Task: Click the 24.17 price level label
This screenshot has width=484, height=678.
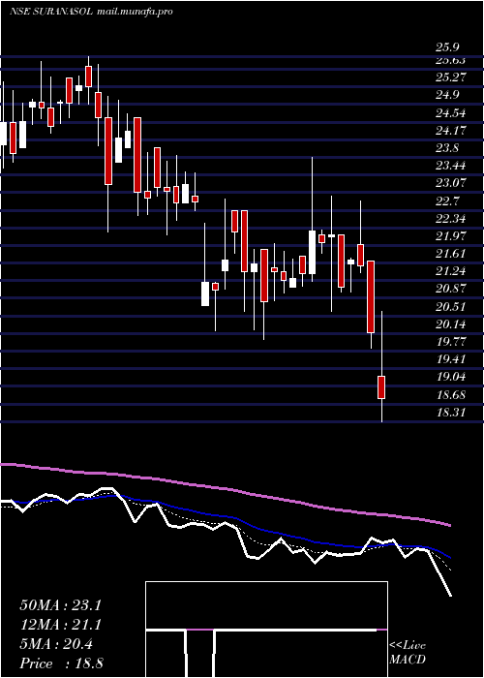Action: coord(451,129)
